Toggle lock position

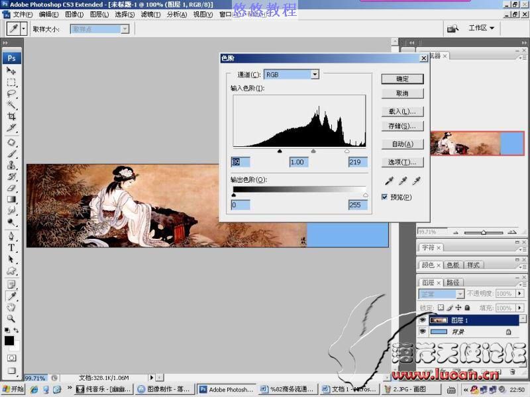coord(458,308)
